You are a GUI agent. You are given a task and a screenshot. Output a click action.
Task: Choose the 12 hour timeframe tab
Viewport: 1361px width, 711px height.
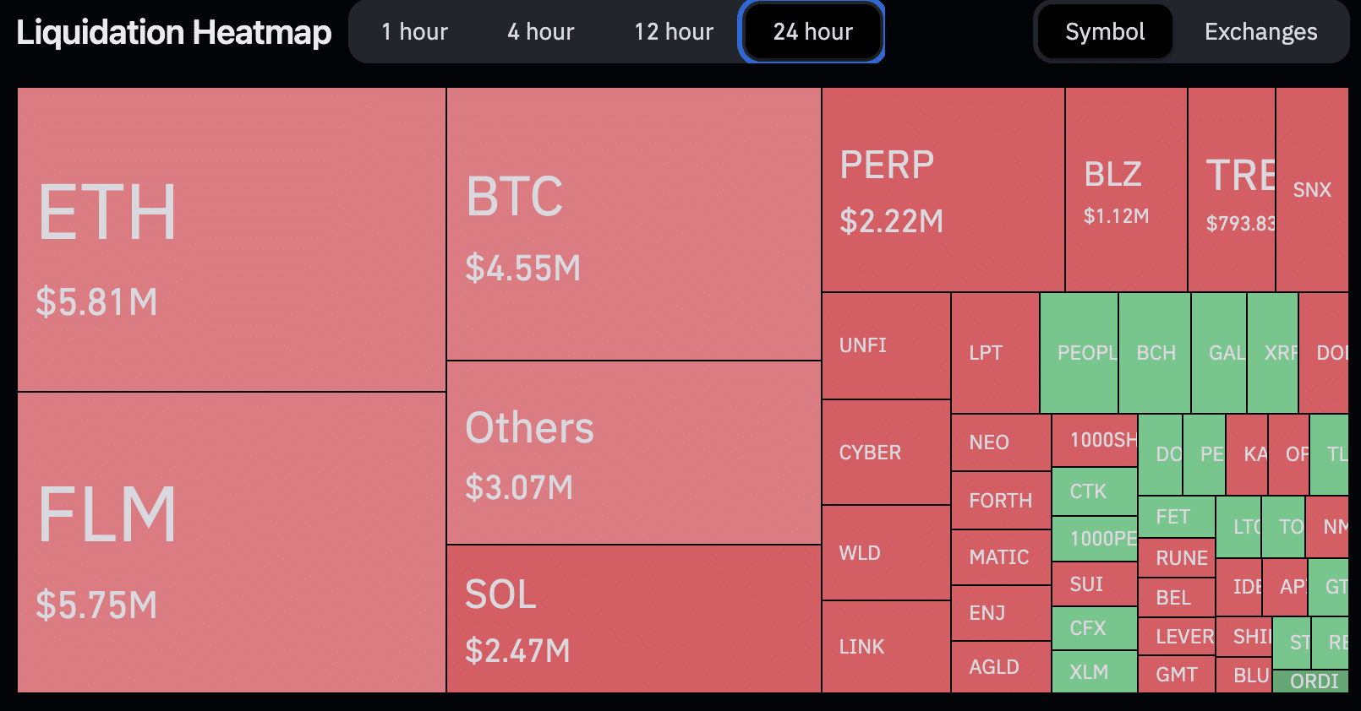[674, 32]
